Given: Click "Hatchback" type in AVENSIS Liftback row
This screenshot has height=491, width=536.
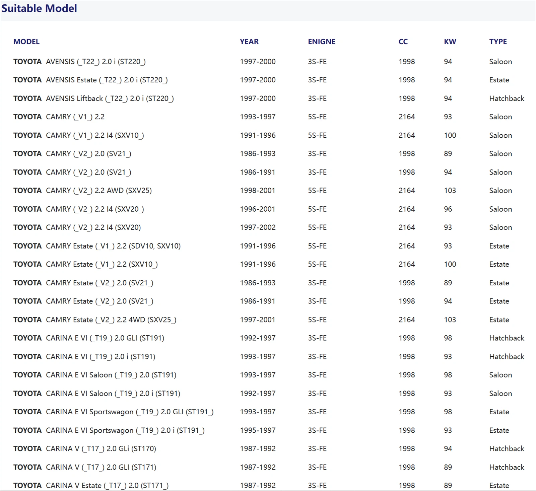Looking at the screenshot, I should pos(507,98).
